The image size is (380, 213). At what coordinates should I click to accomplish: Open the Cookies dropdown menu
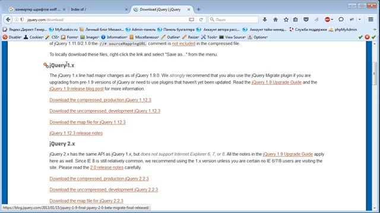pyautogui.click(x=34, y=37)
